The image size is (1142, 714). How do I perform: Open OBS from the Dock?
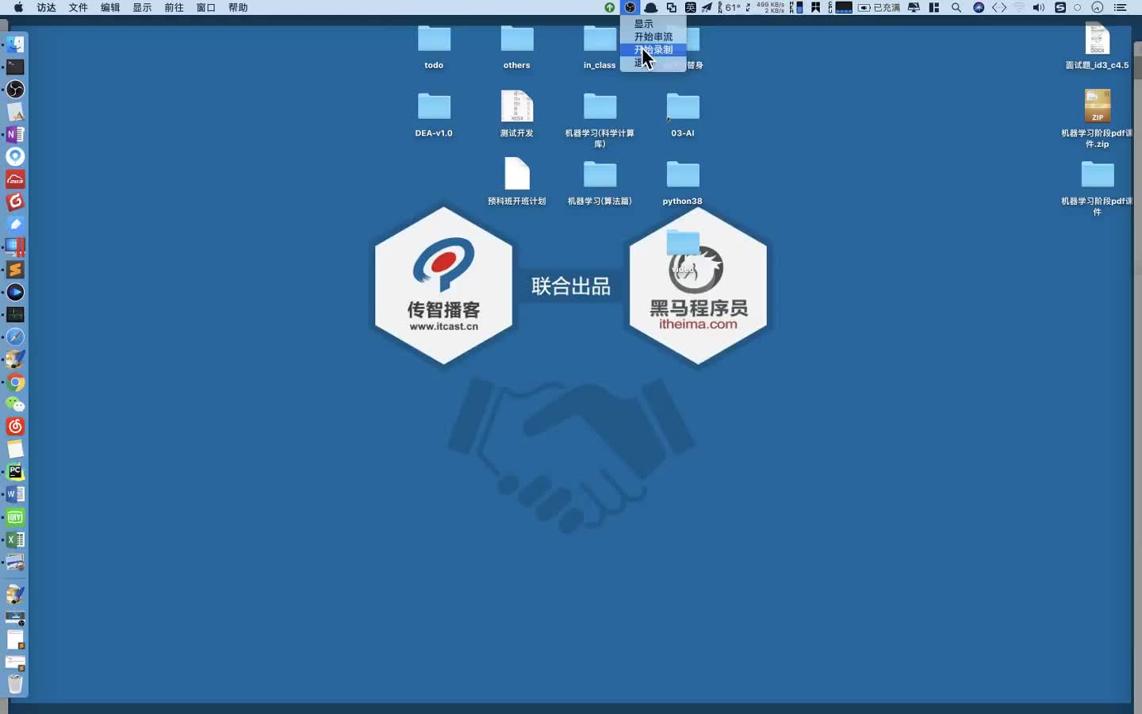tap(15, 89)
